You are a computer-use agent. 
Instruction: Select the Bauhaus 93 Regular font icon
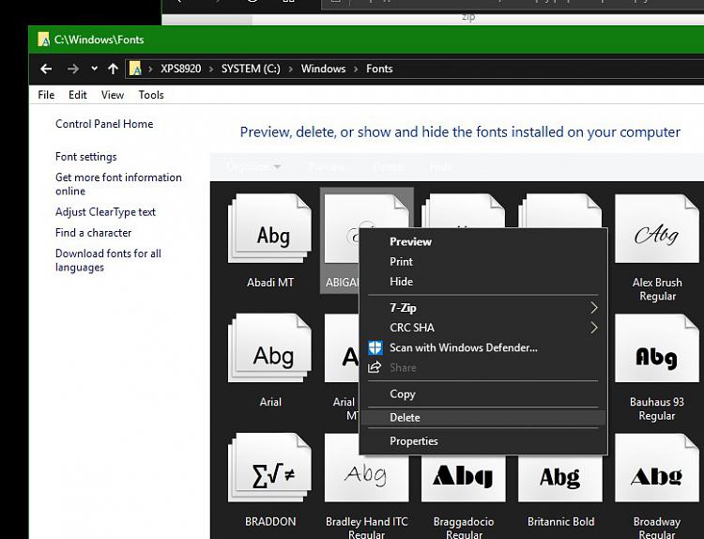click(657, 348)
